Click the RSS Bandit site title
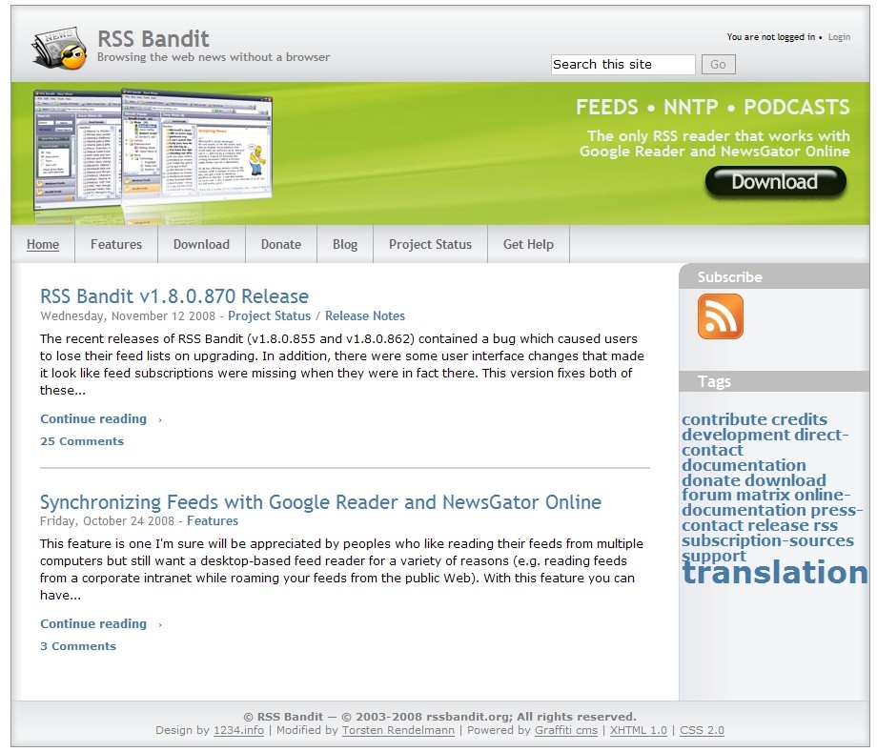The image size is (877, 752). (153, 38)
